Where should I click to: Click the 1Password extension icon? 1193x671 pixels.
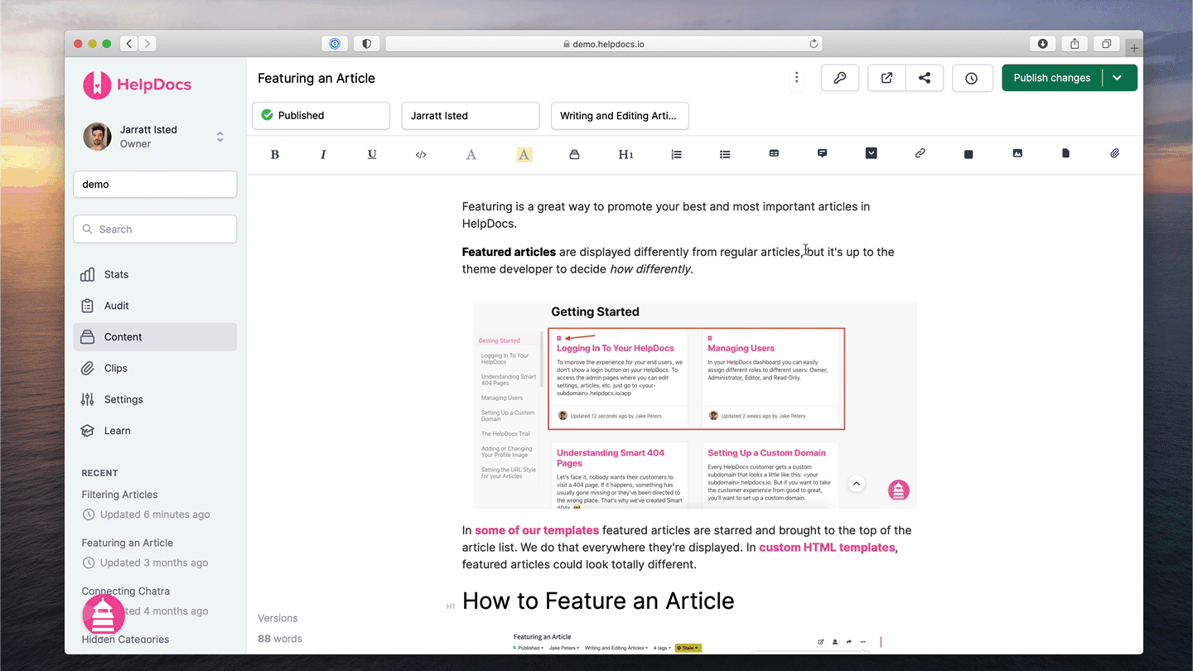pyautogui.click(x=335, y=44)
